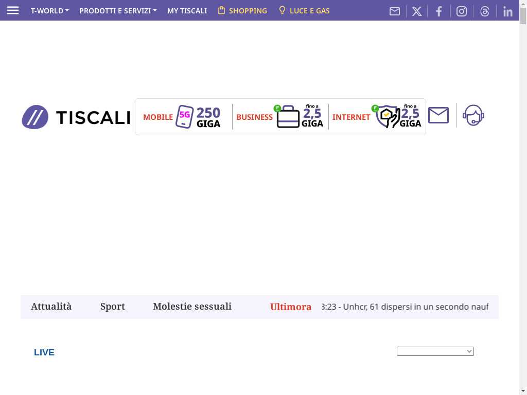Image resolution: width=527 pixels, height=395 pixels.
Task: Open the INTERNET 2,5 GIGA offer
Action: [x=377, y=117]
